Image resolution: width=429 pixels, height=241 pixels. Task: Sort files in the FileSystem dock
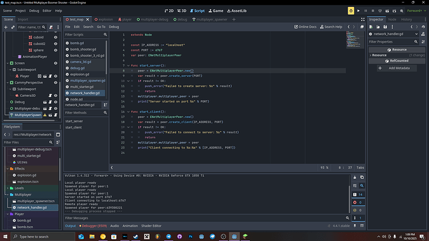58,142
